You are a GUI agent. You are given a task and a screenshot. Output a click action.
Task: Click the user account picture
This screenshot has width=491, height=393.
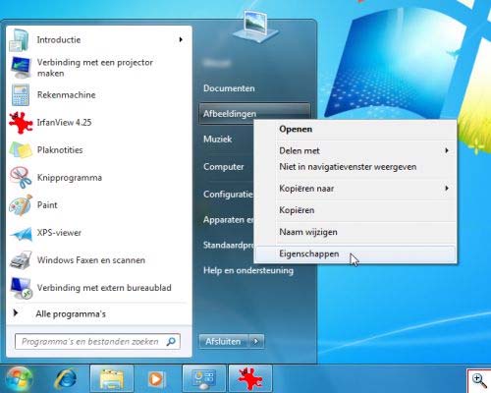[255, 27]
